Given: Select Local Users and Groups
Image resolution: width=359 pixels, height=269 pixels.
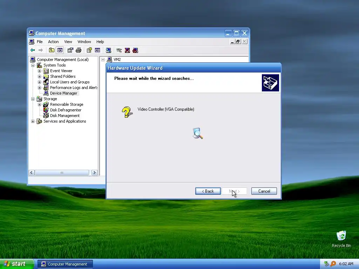Looking at the screenshot, I should [x=70, y=82].
